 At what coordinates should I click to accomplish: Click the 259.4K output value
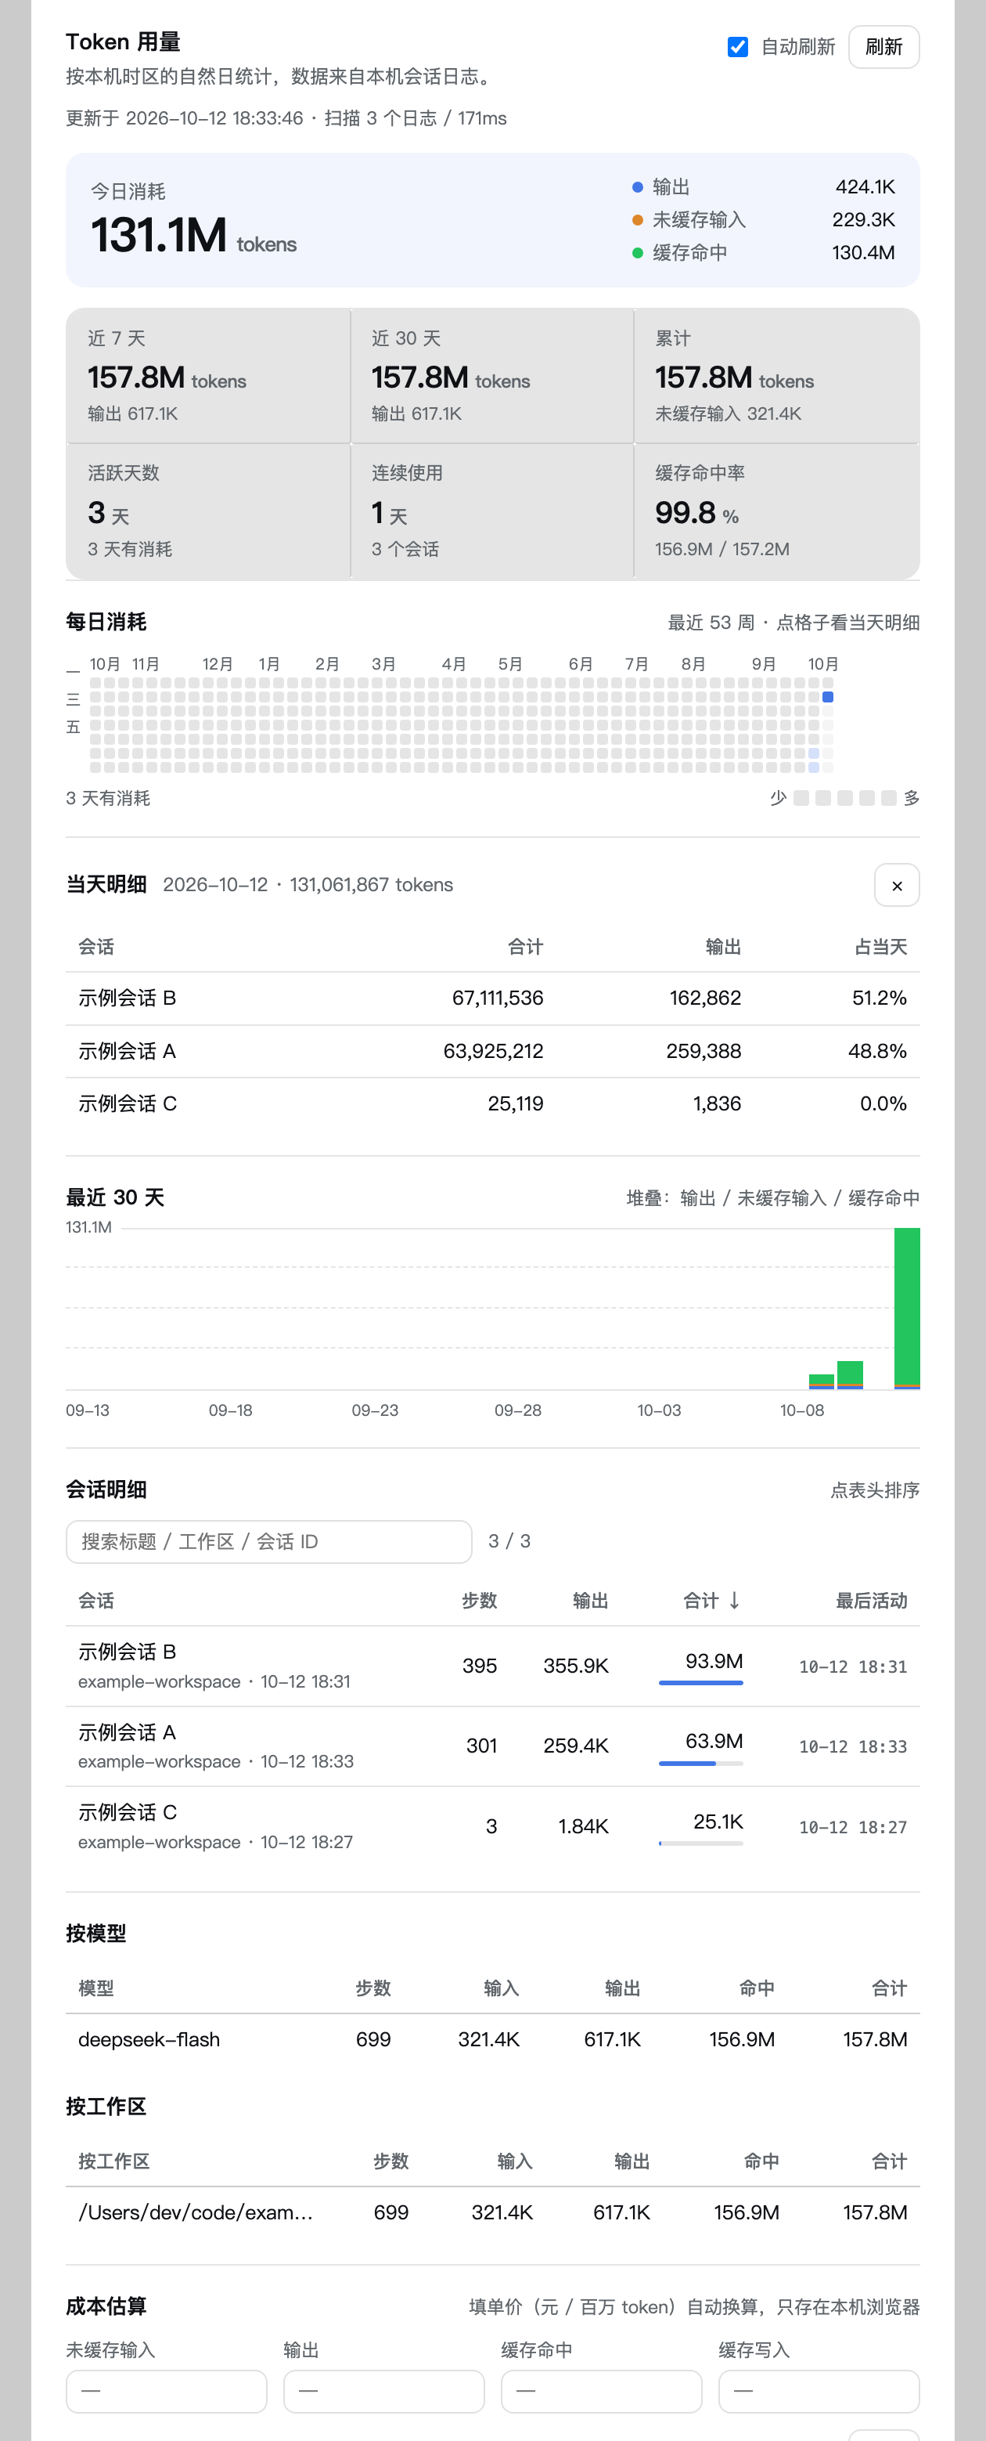(x=575, y=1746)
